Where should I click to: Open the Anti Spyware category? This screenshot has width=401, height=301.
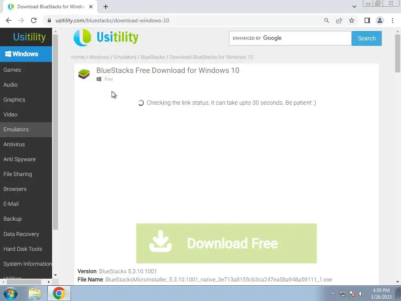[20, 159]
